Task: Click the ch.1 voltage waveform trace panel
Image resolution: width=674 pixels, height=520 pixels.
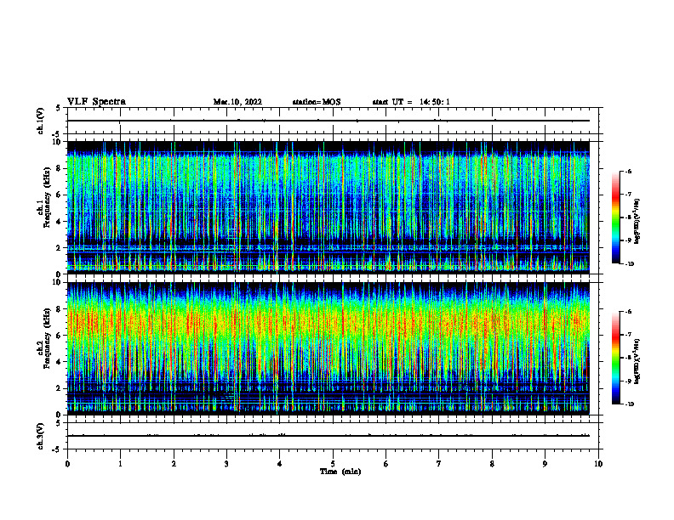Action: point(333,121)
